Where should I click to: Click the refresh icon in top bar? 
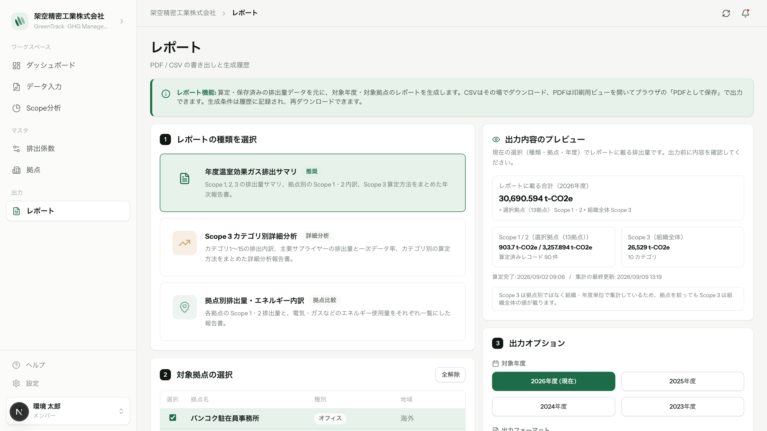click(x=726, y=13)
